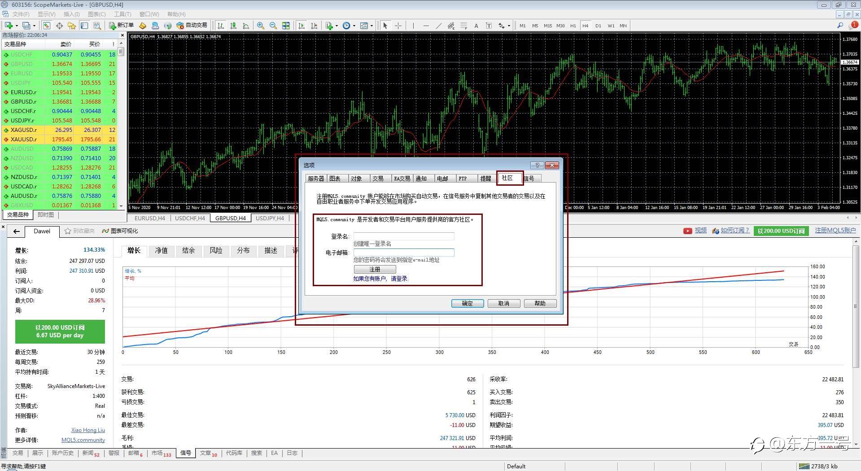Select the text A drawing tool
Image resolution: width=861 pixels, height=471 pixels.
click(x=476, y=26)
